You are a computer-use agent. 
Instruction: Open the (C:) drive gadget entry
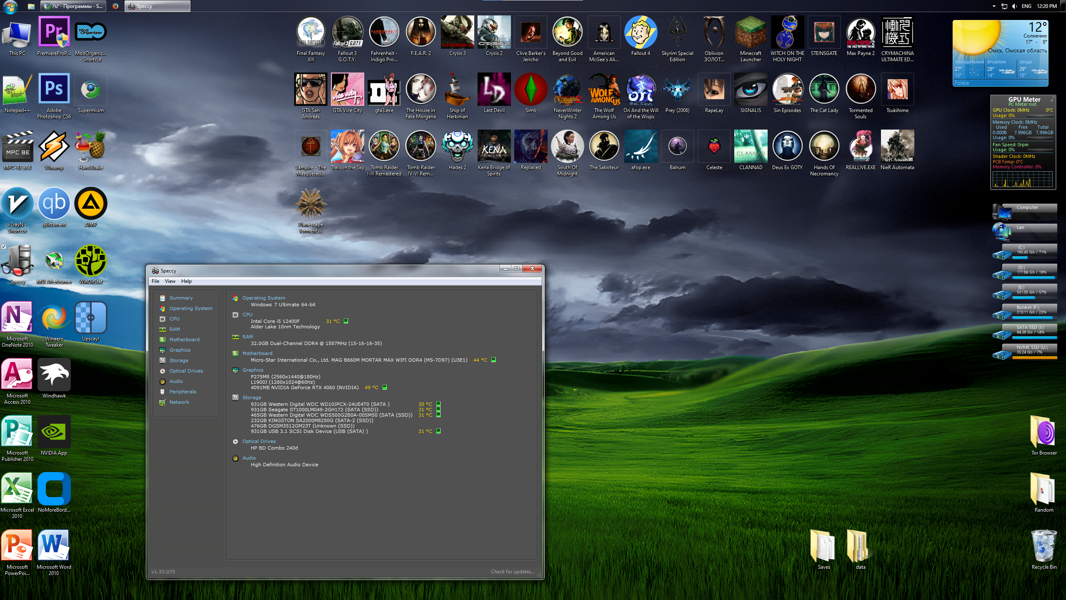tap(1025, 252)
